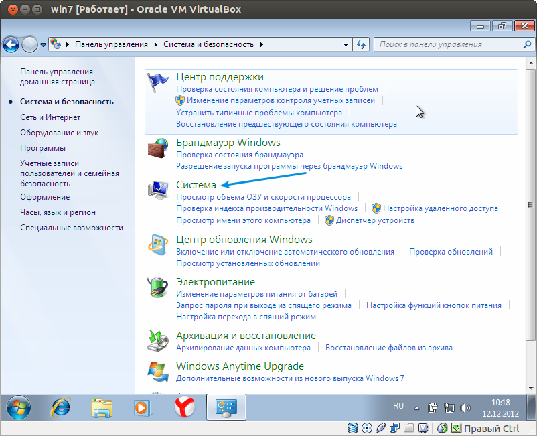The image size is (537, 436).
Task: Click 'Настройка удаленного доступа' link
Action: (x=441, y=208)
